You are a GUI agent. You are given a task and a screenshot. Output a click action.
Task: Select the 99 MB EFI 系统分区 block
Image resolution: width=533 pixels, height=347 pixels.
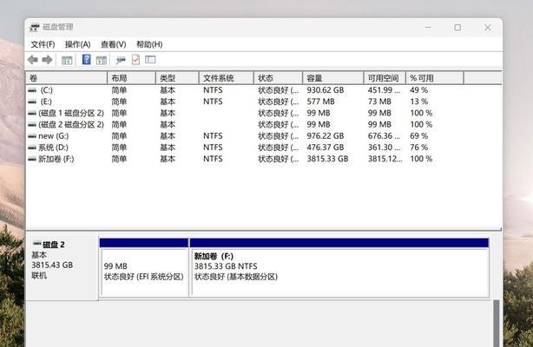pyautogui.click(x=144, y=268)
